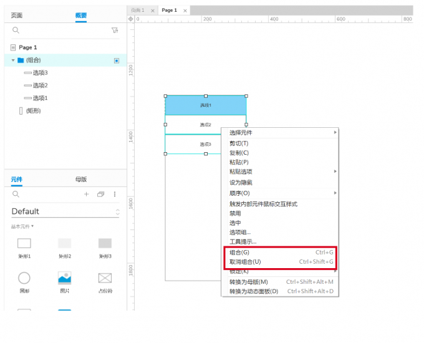Pick the 圆形 circle widget
Screen dimensions: 424x343
[x=24, y=283]
